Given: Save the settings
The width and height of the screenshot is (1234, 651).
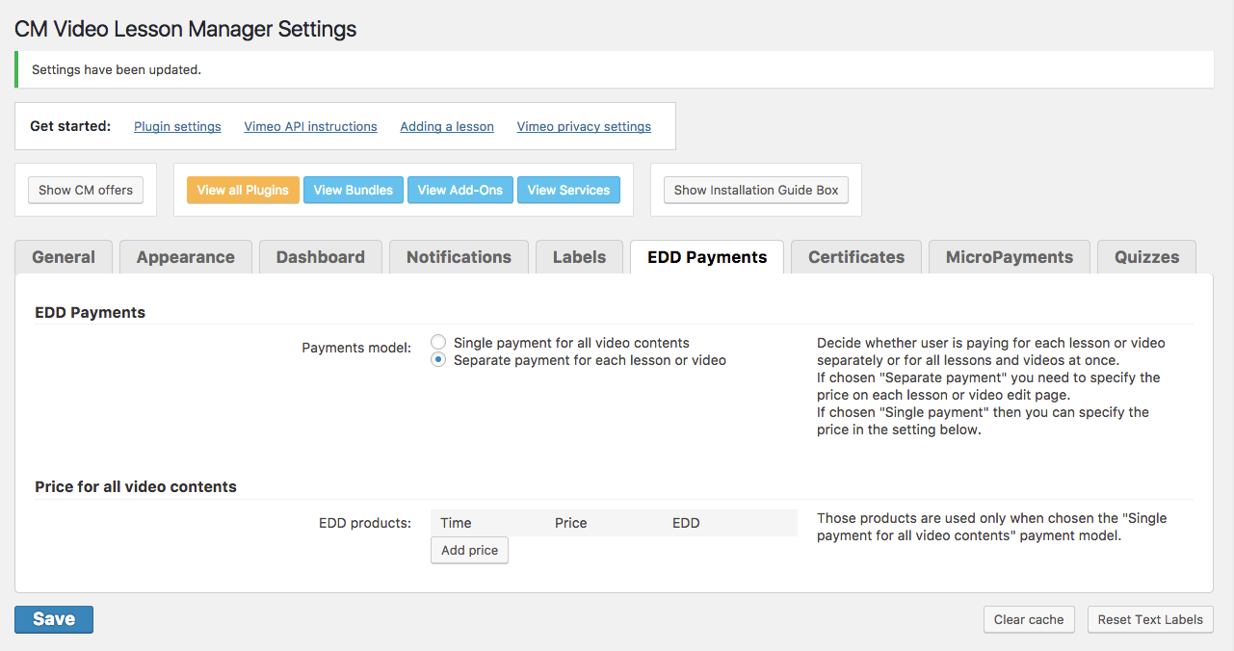Looking at the screenshot, I should pos(54,619).
